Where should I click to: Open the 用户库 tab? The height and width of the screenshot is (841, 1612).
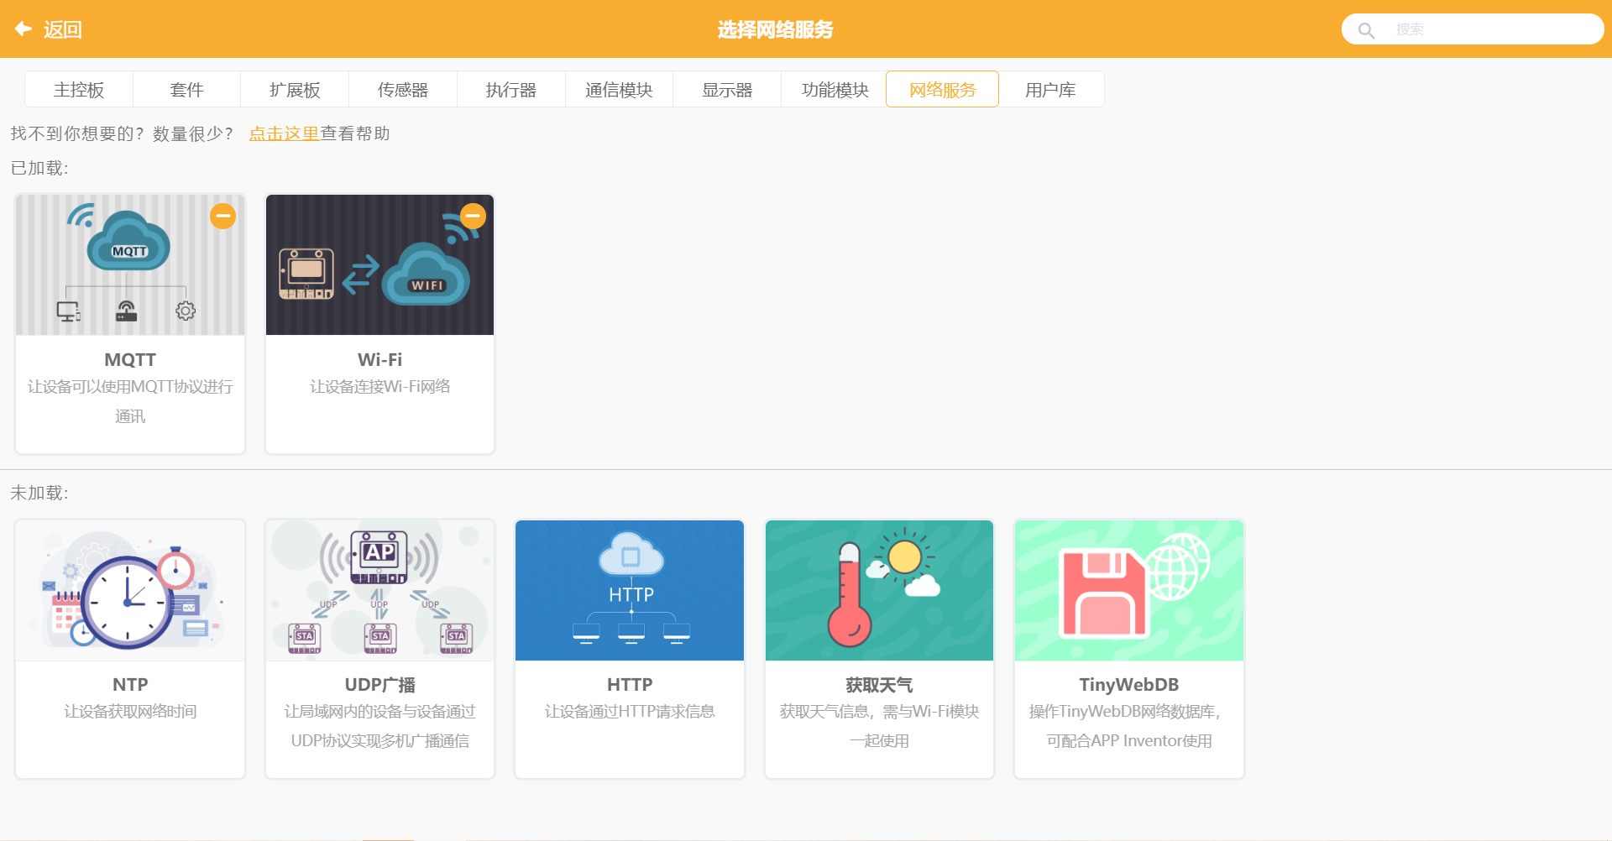pos(1050,89)
